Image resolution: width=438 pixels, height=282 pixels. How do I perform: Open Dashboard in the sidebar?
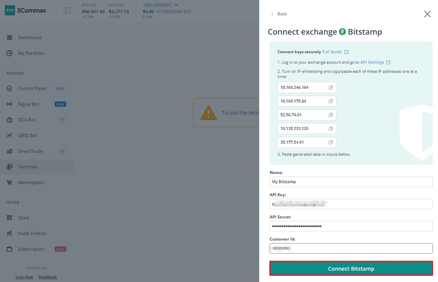[29, 37]
